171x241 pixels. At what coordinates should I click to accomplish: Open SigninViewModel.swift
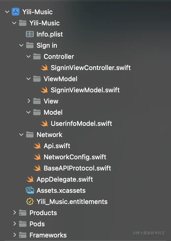click(x=85, y=90)
